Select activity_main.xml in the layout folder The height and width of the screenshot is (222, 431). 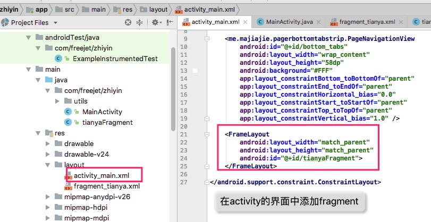102,176
